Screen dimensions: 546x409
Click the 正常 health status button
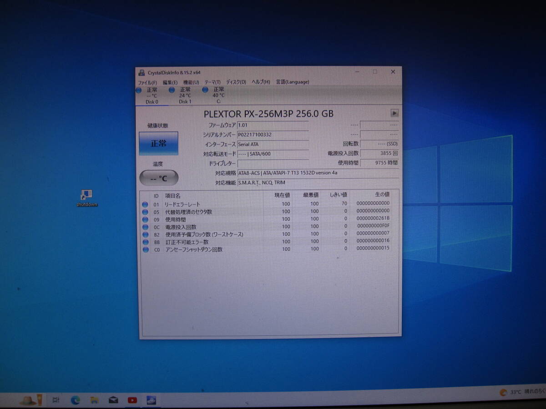pos(158,144)
